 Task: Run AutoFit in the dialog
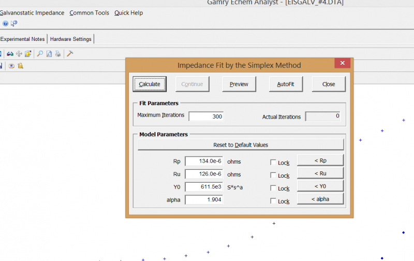pos(286,84)
